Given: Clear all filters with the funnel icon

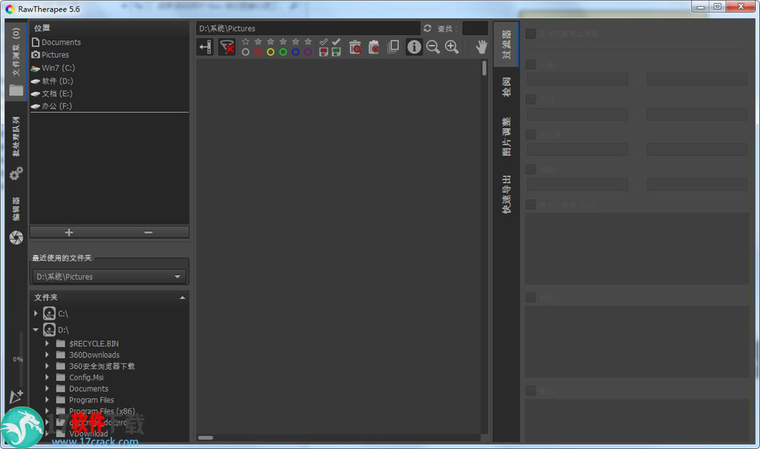Looking at the screenshot, I should click(227, 47).
